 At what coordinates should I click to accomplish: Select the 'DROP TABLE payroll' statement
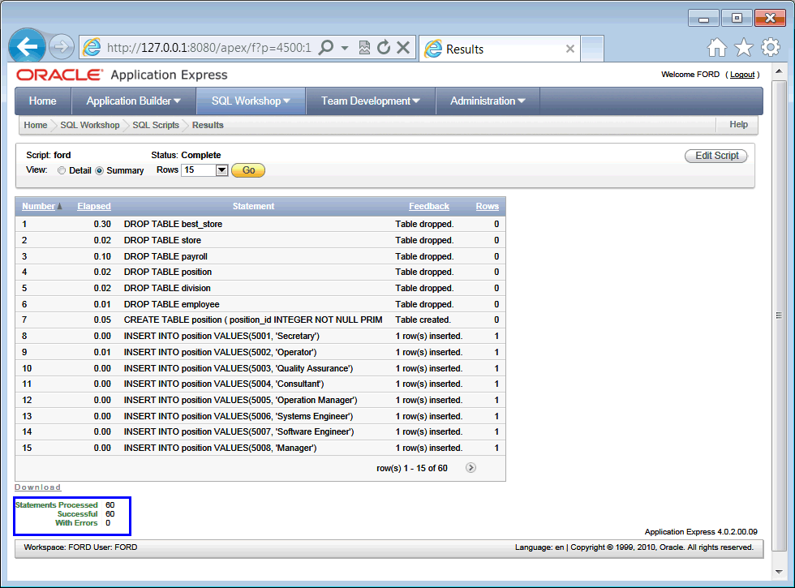165,256
